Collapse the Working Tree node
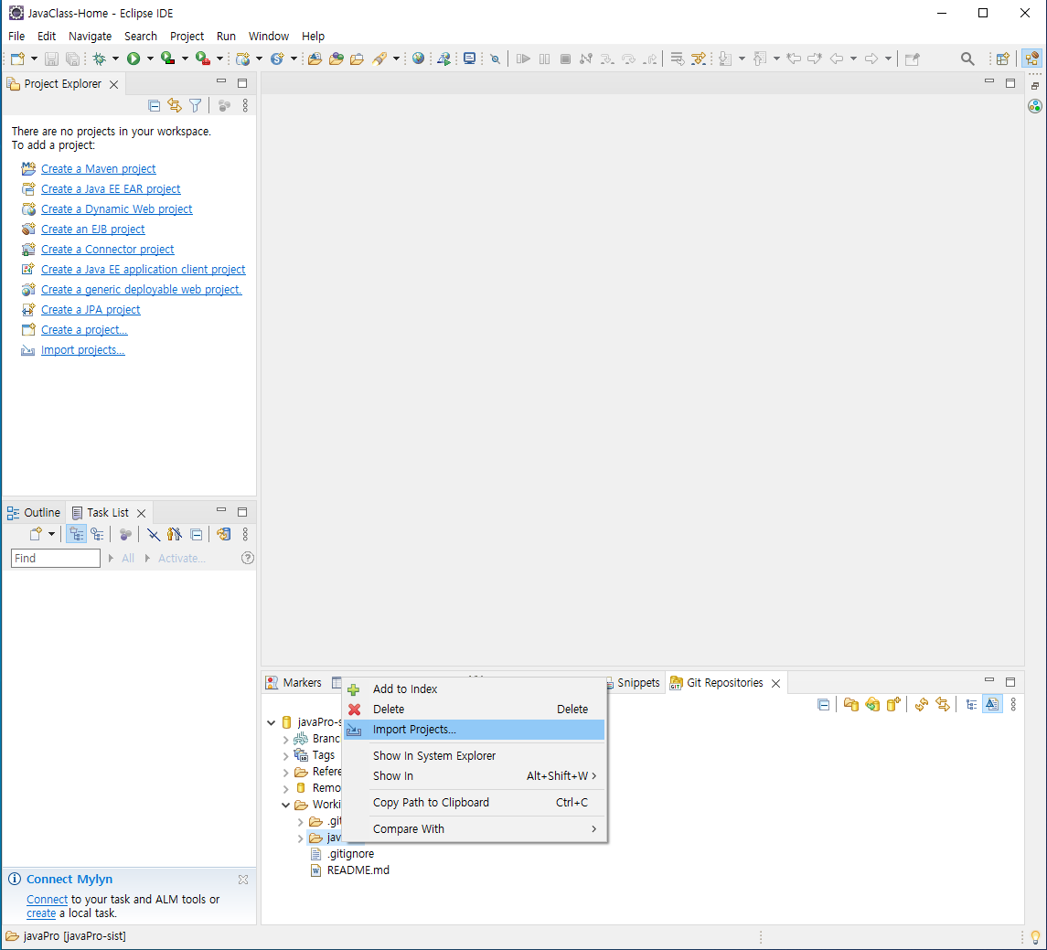The height and width of the screenshot is (950, 1047). (286, 806)
